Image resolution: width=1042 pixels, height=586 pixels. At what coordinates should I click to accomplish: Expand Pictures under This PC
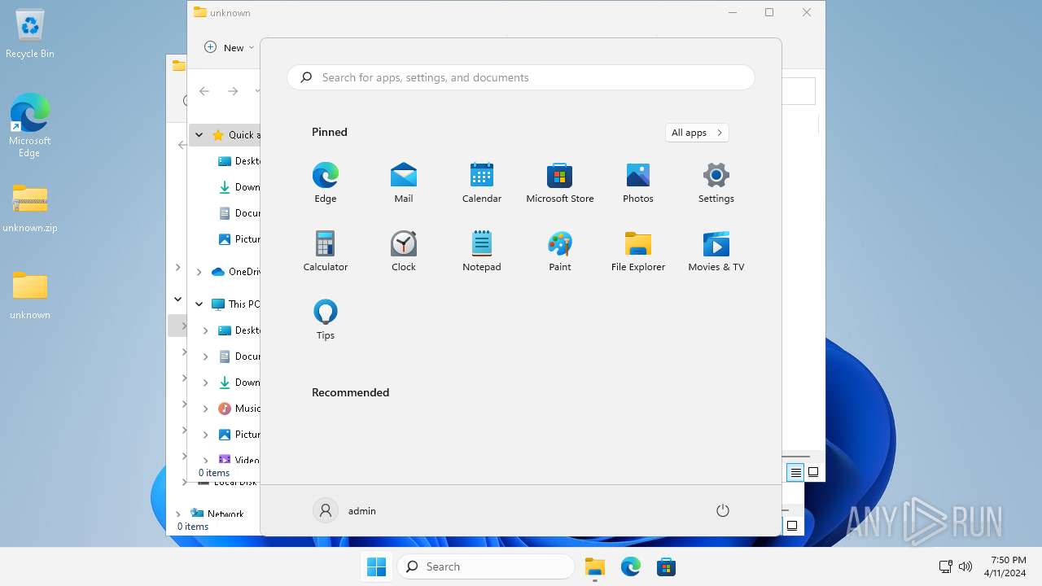[205, 435]
